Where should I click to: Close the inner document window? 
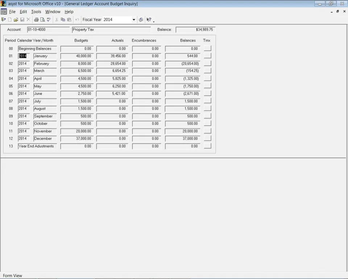point(344,11)
